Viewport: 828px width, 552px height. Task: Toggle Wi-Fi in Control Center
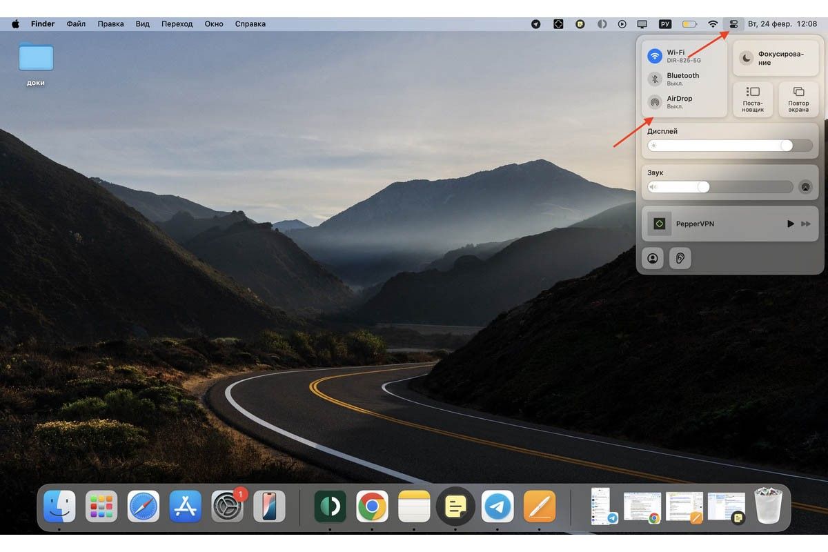coord(655,57)
